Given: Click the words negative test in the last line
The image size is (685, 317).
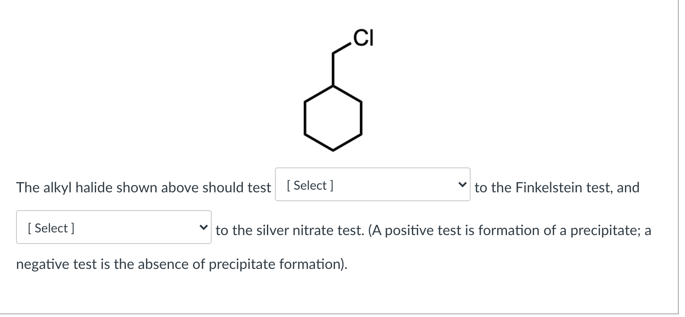Looking at the screenshot, I should [x=53, y=264].
